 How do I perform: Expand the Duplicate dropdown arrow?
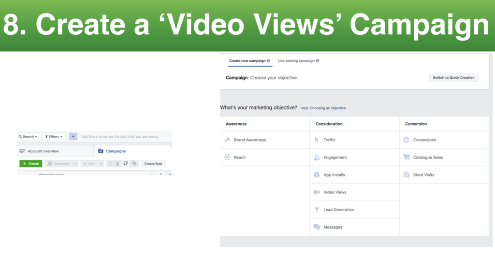pos(75,163)
